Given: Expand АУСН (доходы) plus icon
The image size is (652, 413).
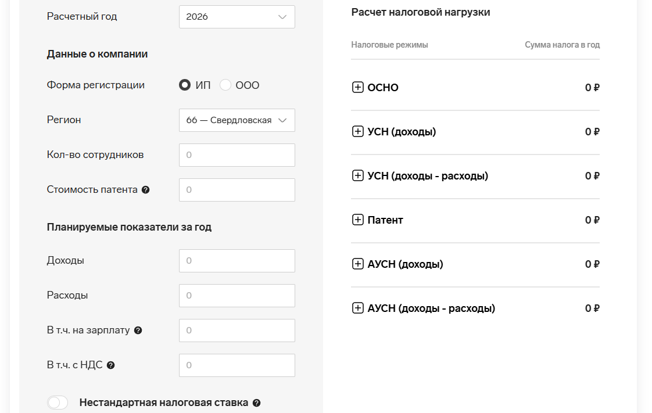Looking at the screenshot, I should tap(358, 264).
